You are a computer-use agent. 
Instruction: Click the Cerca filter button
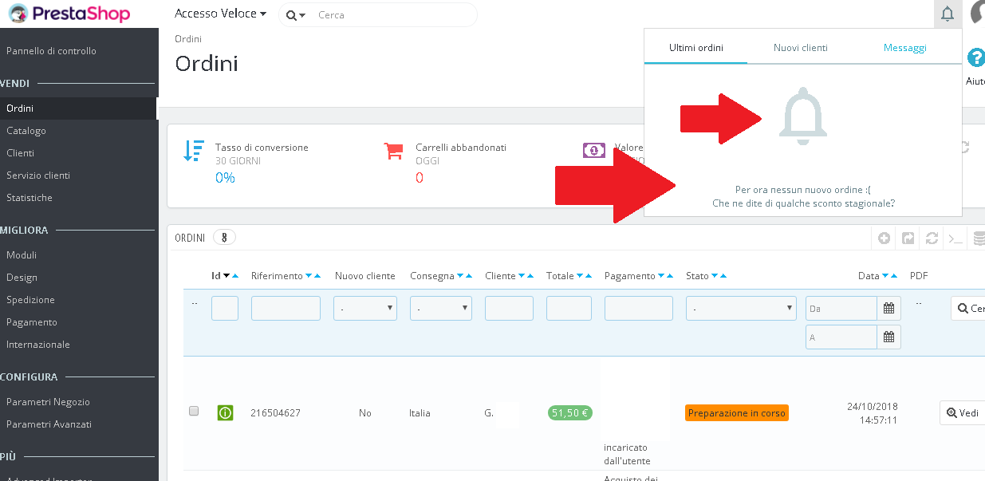coord(968,309)
